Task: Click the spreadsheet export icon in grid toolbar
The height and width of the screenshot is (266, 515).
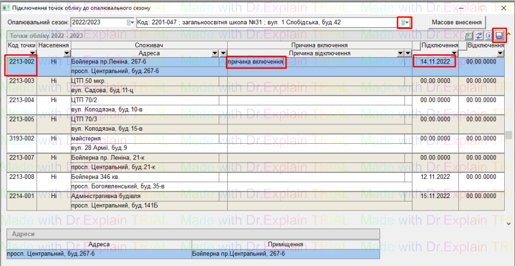Action: pos(469,35)
